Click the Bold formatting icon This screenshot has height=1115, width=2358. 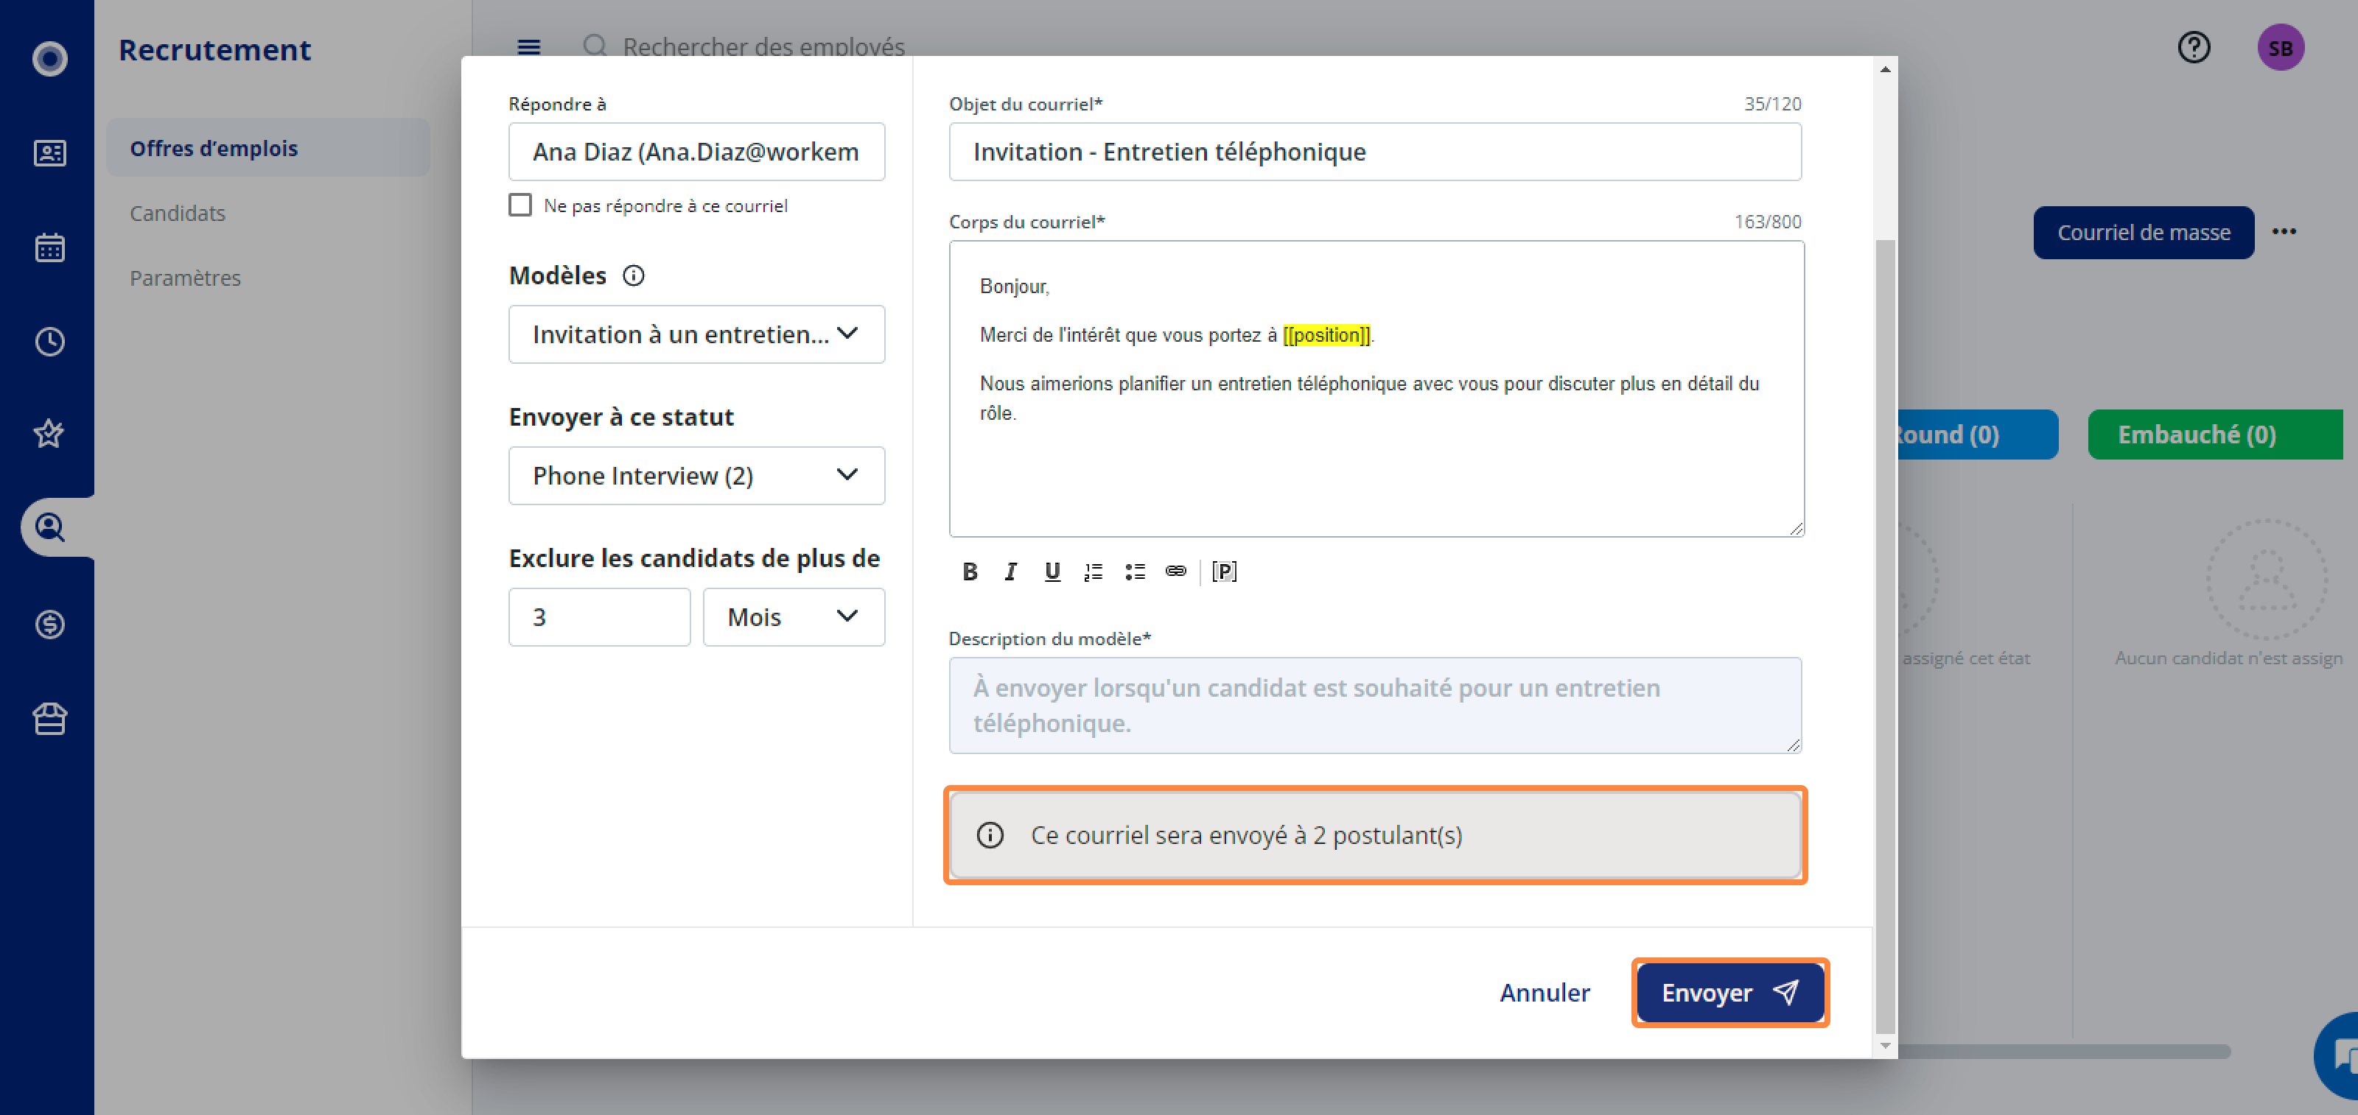coord(970,571)
